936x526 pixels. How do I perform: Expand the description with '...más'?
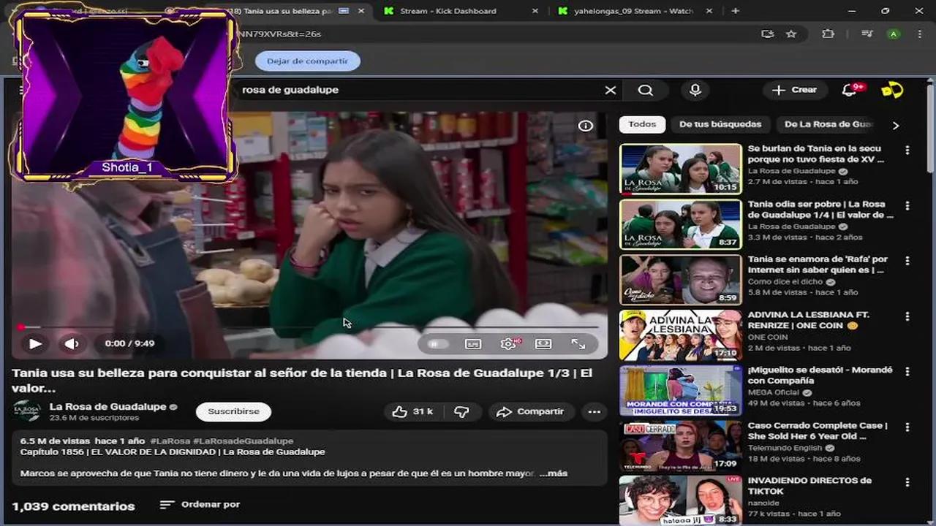(x=553, y=473)
